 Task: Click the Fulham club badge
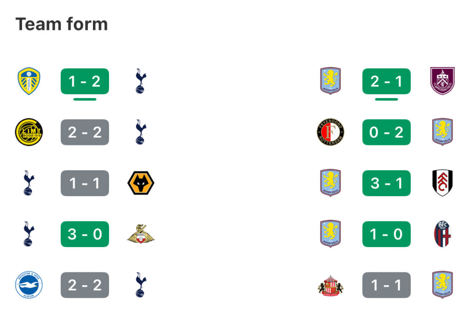[x=442, y=183]
